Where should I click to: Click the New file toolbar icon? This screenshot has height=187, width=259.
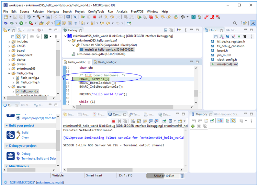click(6, 17)
